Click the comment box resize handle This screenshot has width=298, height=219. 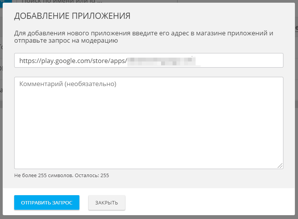[280, 166]
